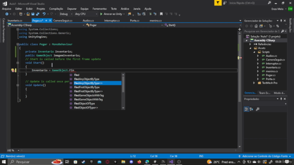Open the Depurar menu
Viewport: 294px width, 165px height.
pos(72,9)
